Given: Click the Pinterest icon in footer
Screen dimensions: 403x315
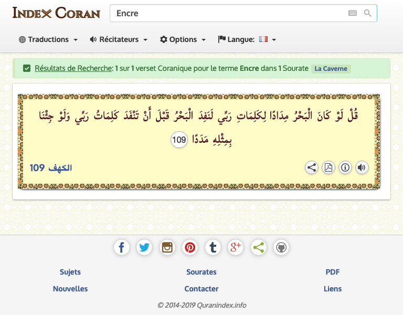Looking at the screenshot, I should [x=190, y=247].
